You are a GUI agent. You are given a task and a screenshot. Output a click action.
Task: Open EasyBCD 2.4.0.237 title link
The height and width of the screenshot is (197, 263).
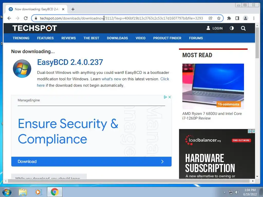[x=70, y=62]
